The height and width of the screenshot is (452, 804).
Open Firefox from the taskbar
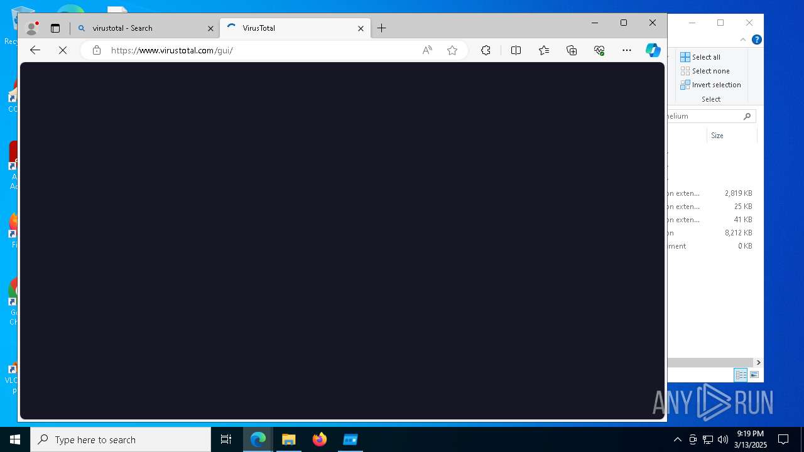[320, 439]
